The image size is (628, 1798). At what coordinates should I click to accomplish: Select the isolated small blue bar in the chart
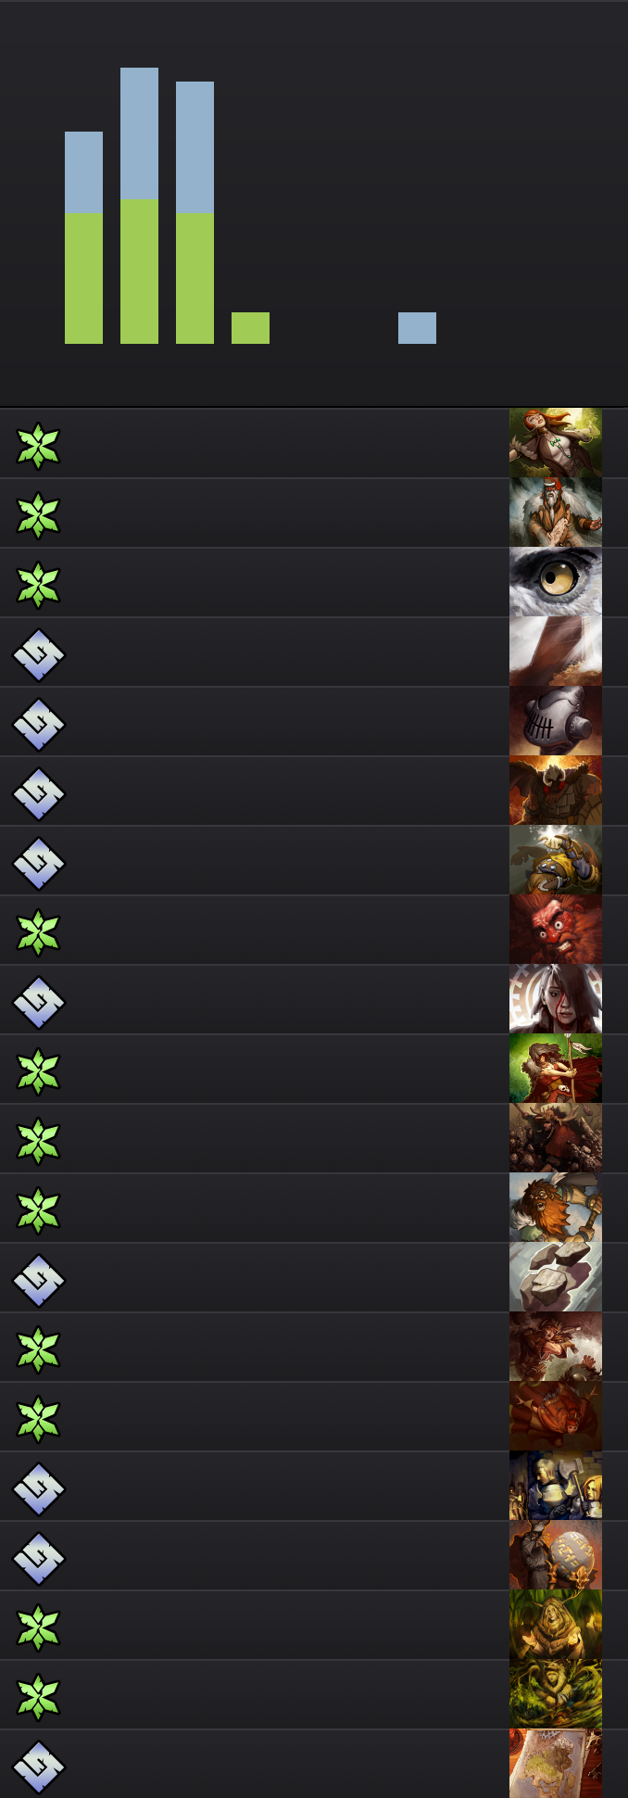[x=417, y=328]
